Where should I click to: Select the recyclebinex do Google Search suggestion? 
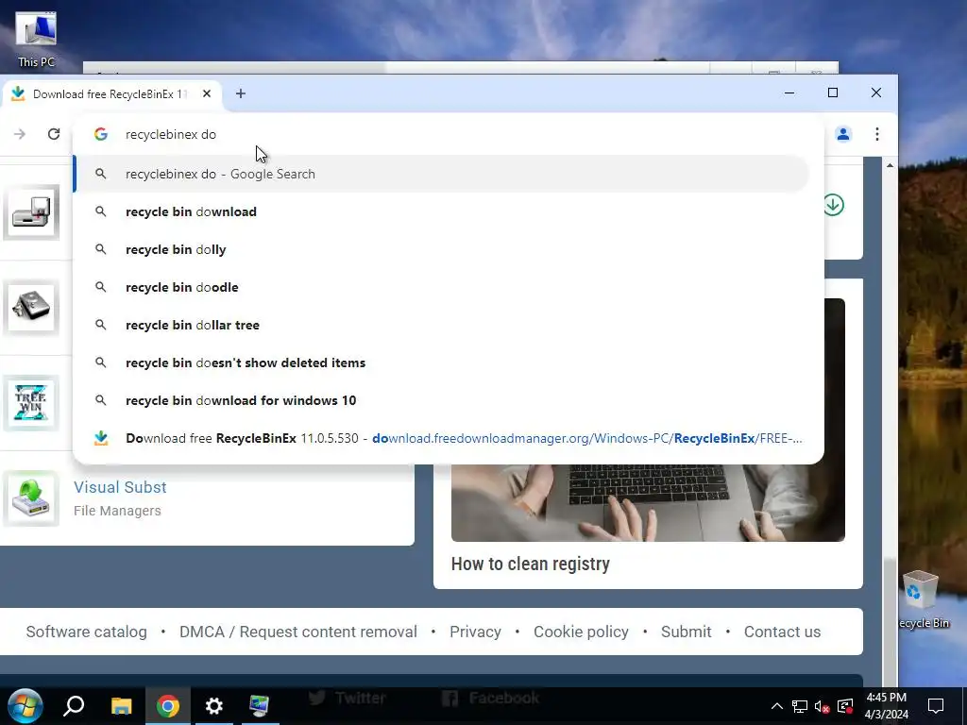[442, 174]
